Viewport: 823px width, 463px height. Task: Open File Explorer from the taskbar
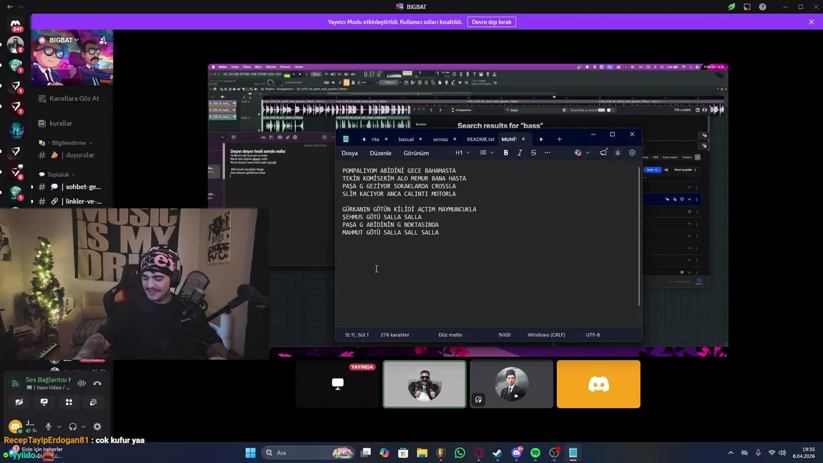click(x=422, y=453)
